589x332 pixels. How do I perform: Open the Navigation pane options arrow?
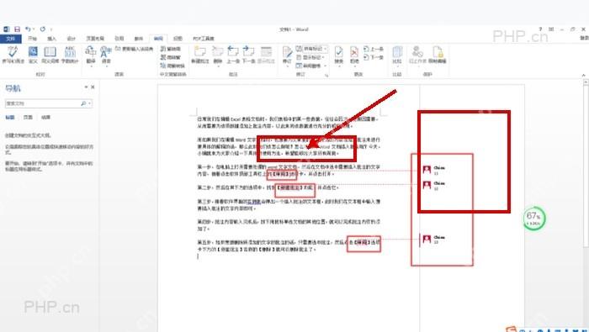pos(86,87)
